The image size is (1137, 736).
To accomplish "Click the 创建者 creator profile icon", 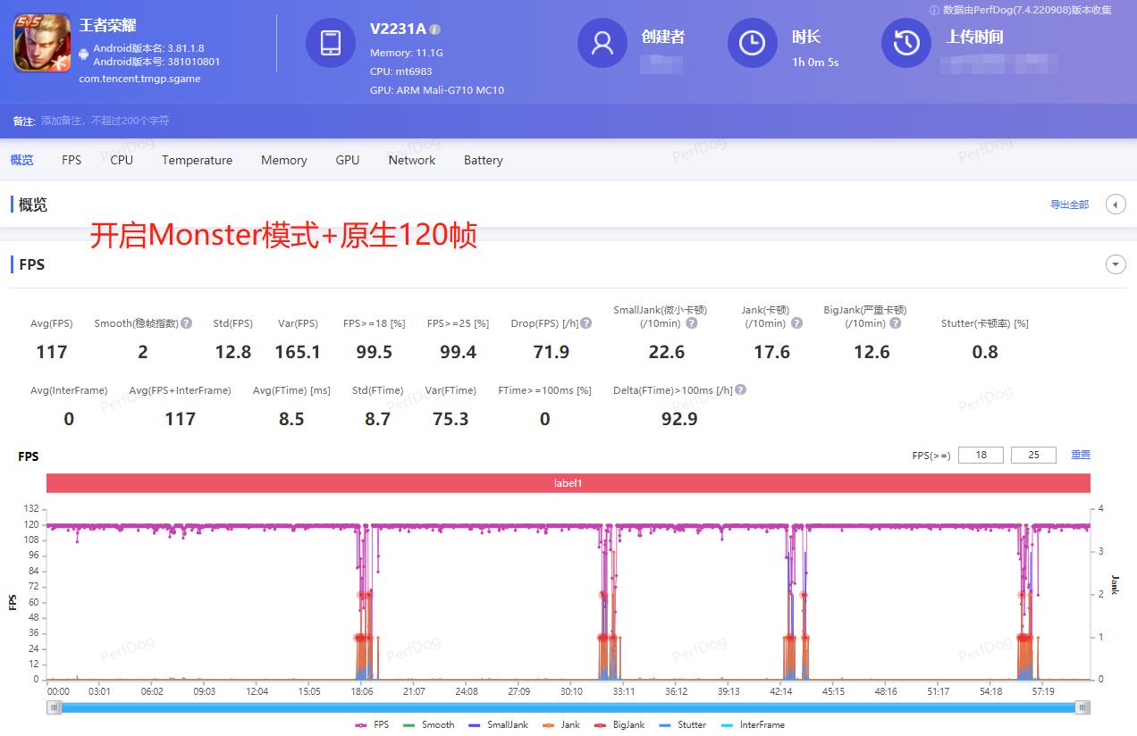I will 602,42.
